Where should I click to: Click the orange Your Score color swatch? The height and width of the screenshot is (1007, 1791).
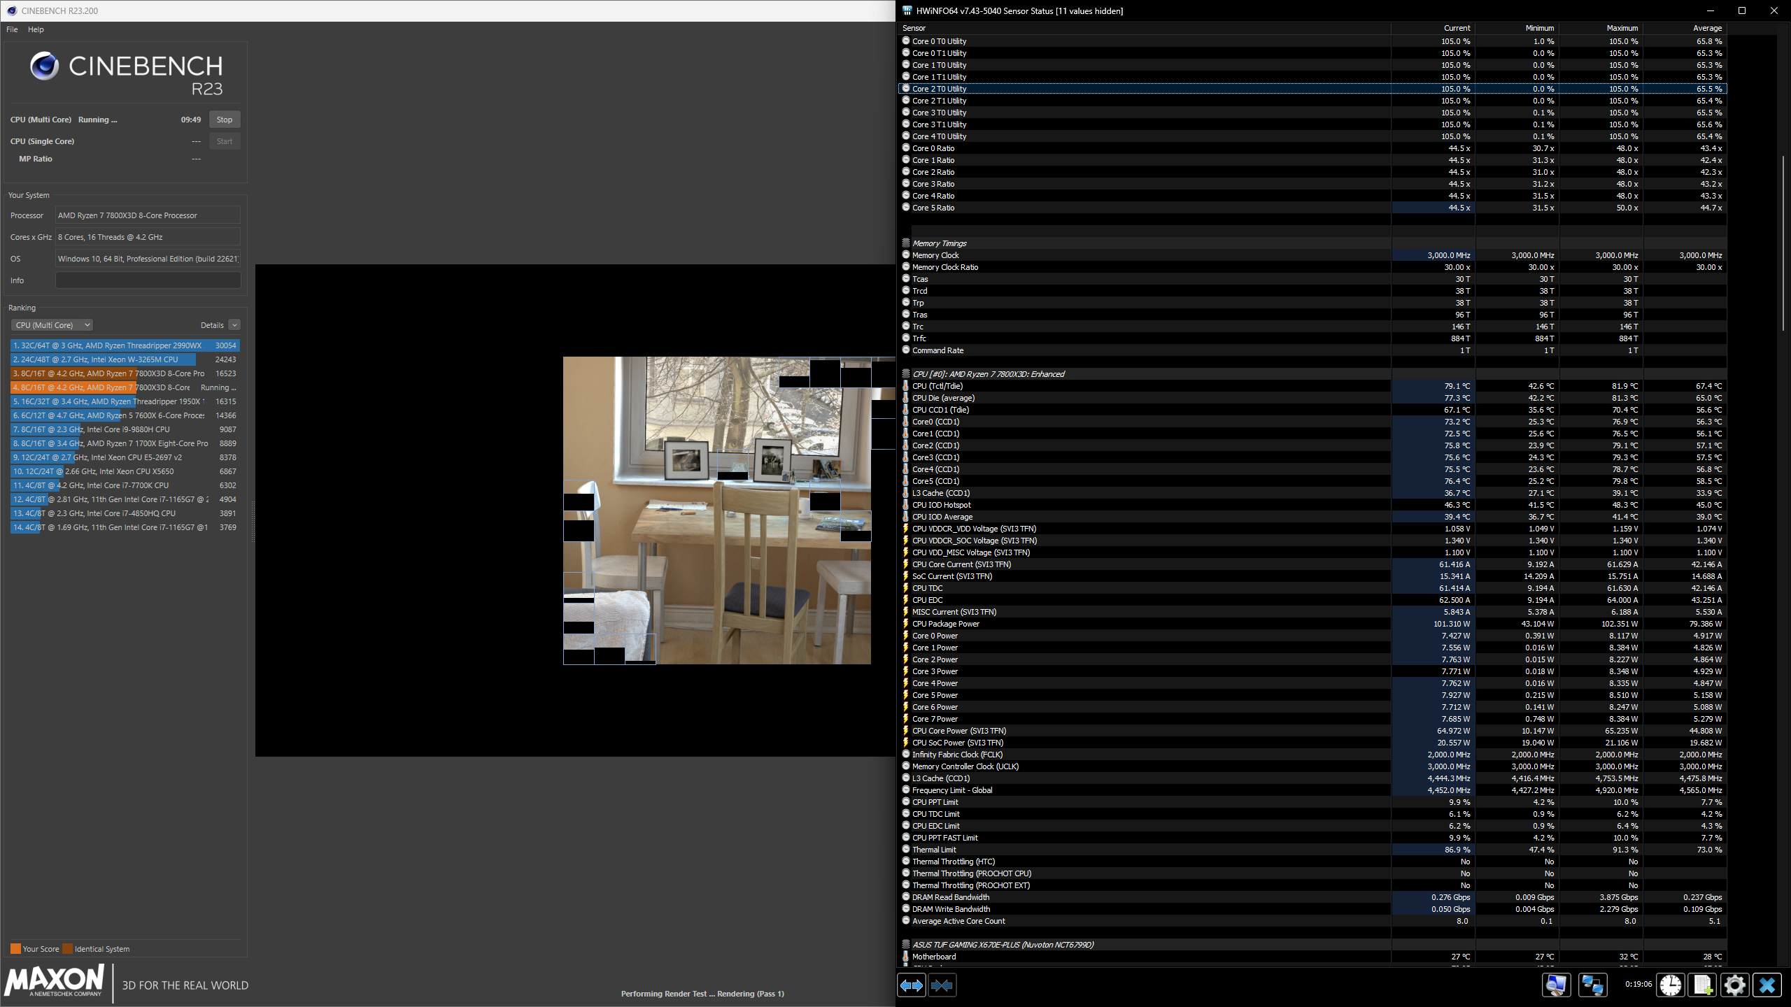(15, 948)
